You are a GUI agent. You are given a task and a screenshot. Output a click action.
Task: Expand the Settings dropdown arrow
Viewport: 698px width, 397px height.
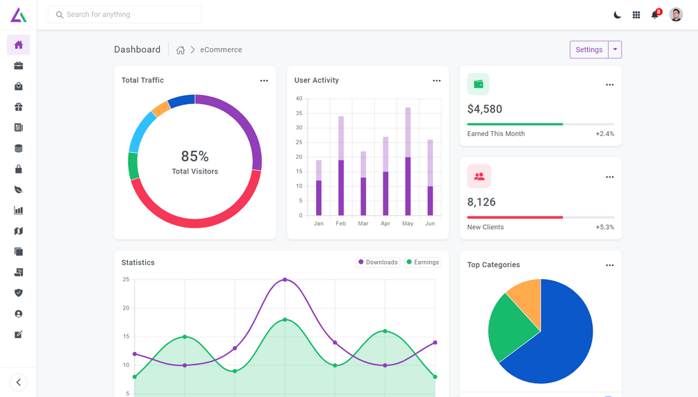point(615,49)
